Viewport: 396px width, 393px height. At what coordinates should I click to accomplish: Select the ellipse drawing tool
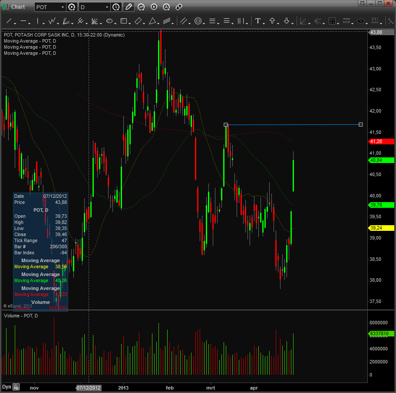tap(109, 20)
